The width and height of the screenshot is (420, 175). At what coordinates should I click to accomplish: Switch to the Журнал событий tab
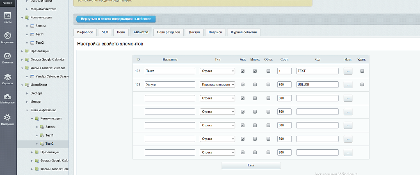pos(243,32)
